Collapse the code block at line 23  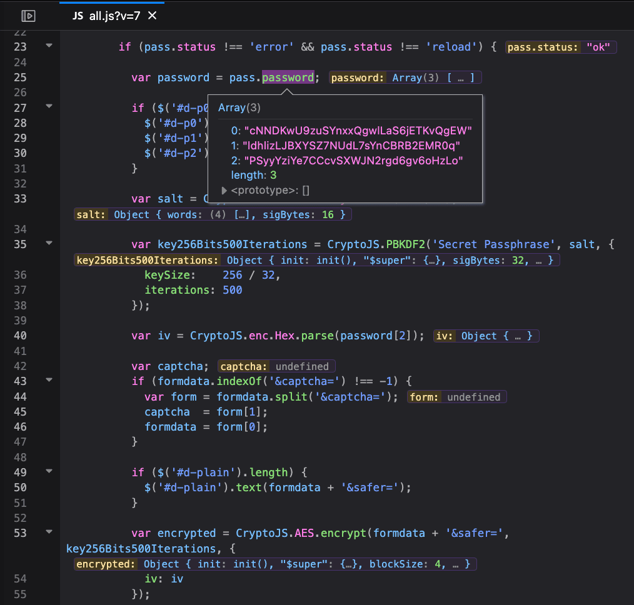click(x=49, y=46)
